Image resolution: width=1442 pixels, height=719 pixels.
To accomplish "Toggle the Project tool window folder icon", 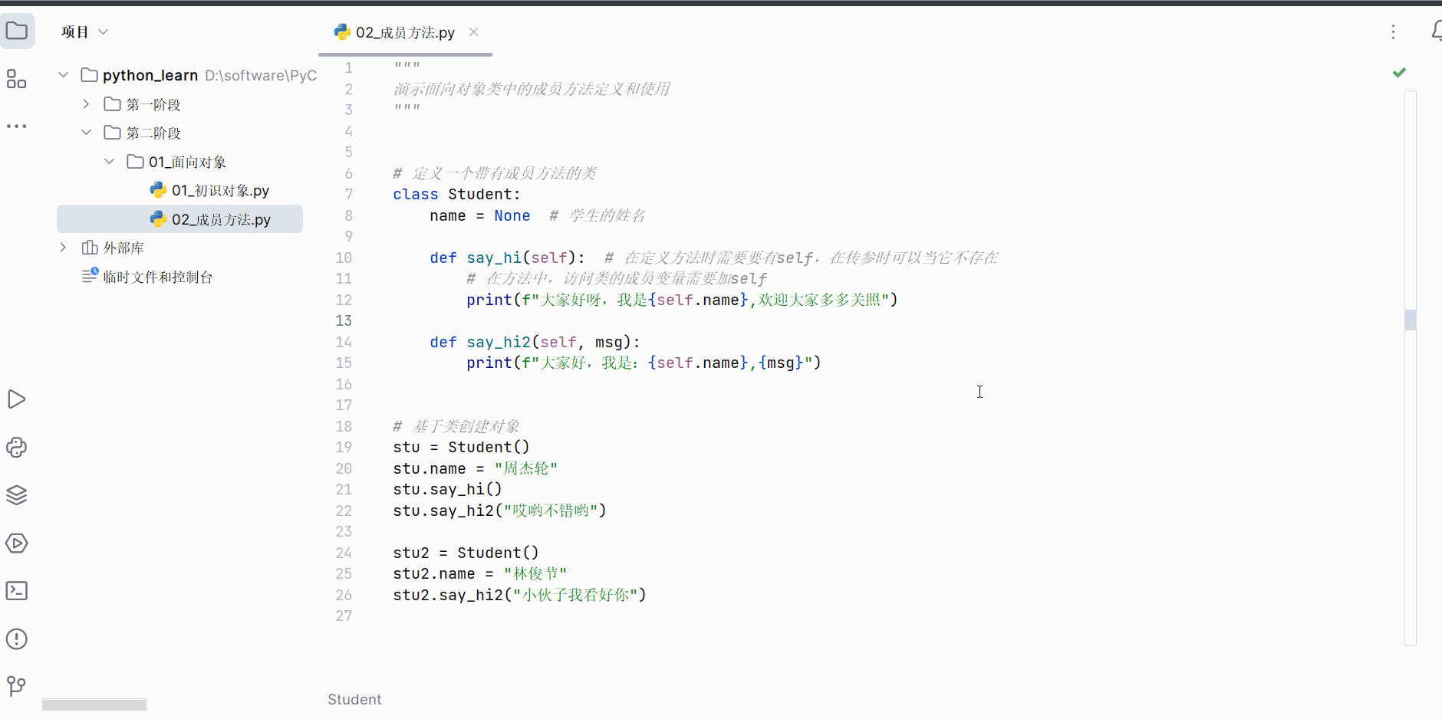I will point(17,31).
